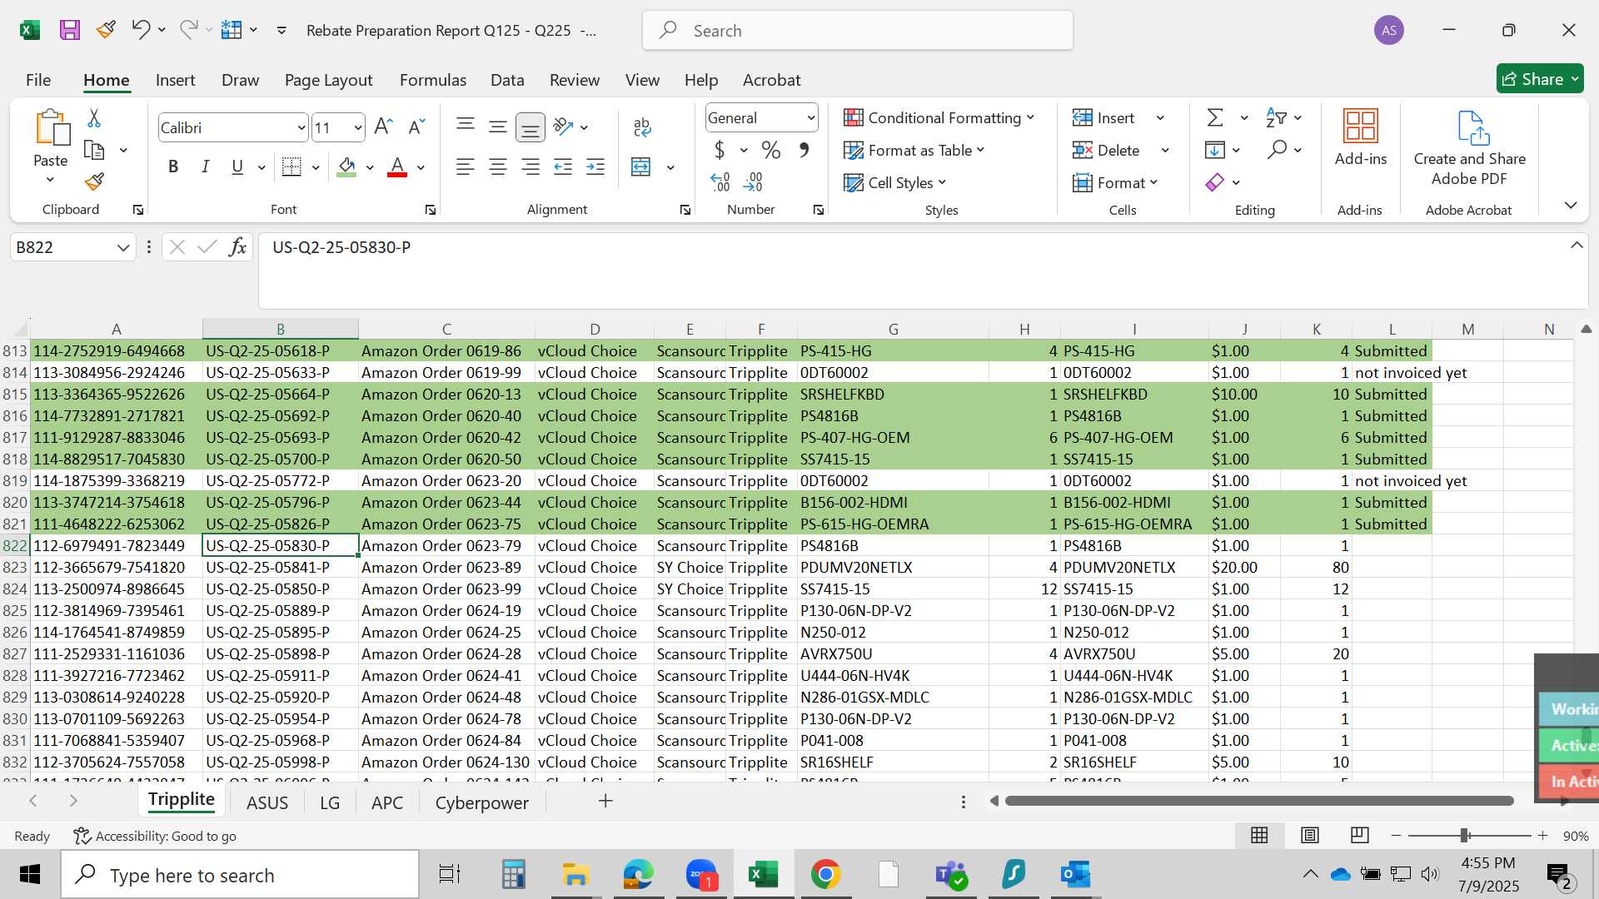Click the Orientation text angle icon
The image size is (1599, 899).
(x=564, y=127)
